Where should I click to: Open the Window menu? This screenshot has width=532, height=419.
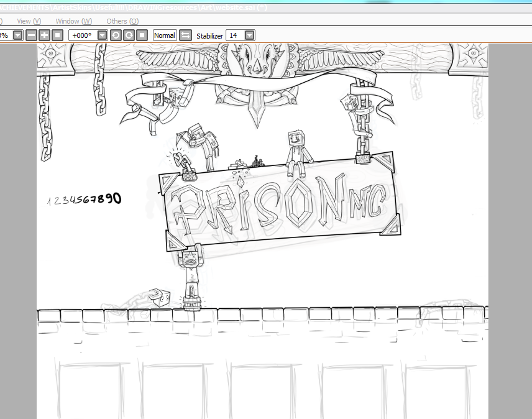(73, 21)
